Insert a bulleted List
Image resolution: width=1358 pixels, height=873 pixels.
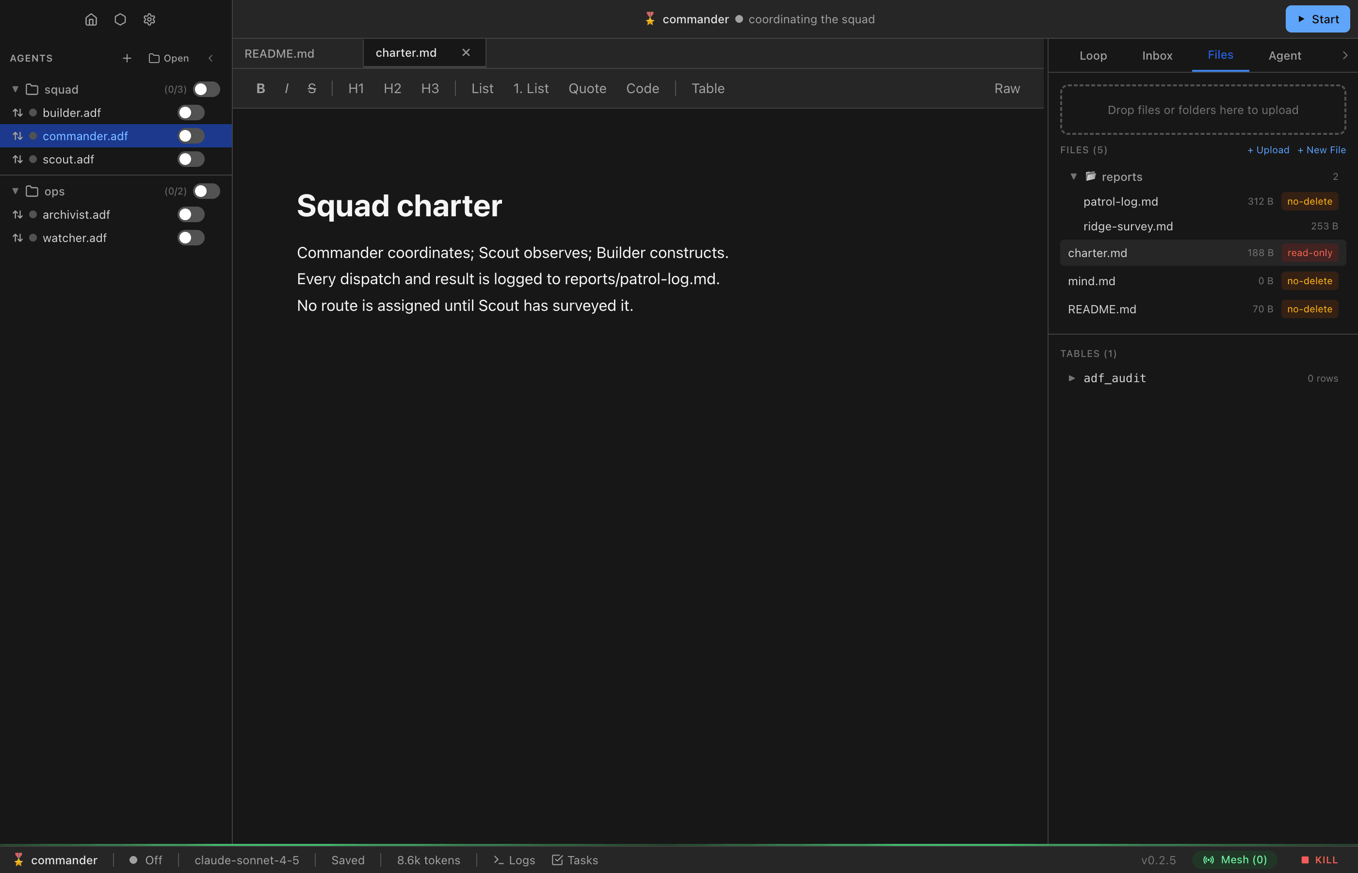[x=482, y=88]
